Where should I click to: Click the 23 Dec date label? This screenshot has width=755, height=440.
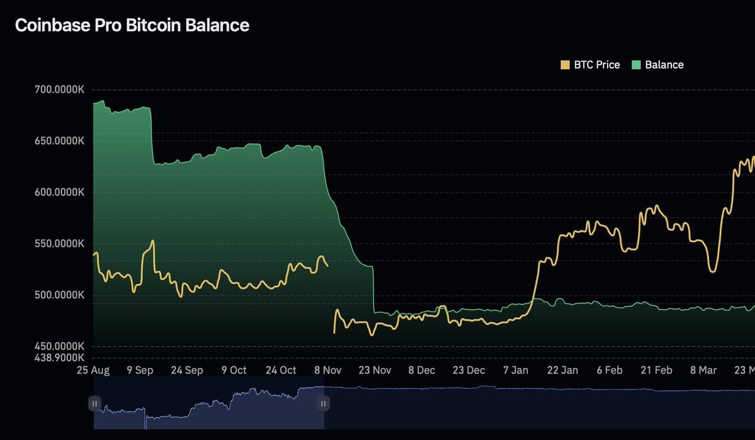click(468, 370)
